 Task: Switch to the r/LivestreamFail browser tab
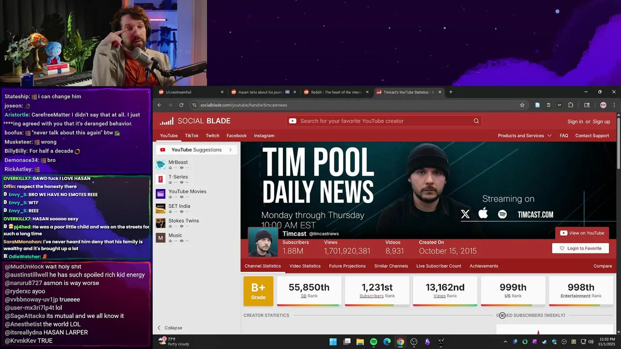point(192,92)
